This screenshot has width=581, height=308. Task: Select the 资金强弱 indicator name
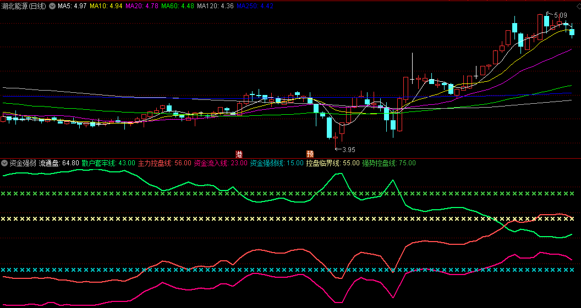pyautogui.click(x=23, y=163)
